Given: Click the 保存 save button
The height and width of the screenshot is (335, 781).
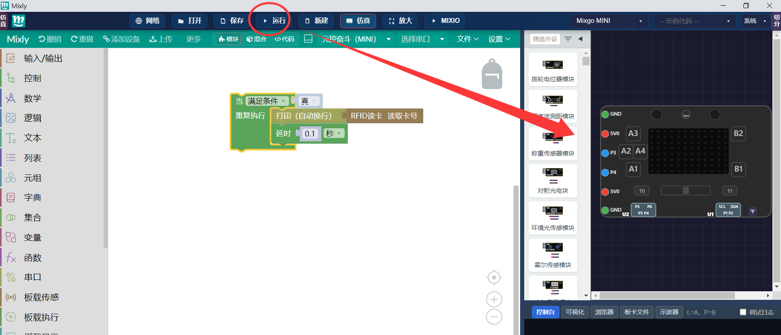Looking at the screenshot, I should coord(232,21).
